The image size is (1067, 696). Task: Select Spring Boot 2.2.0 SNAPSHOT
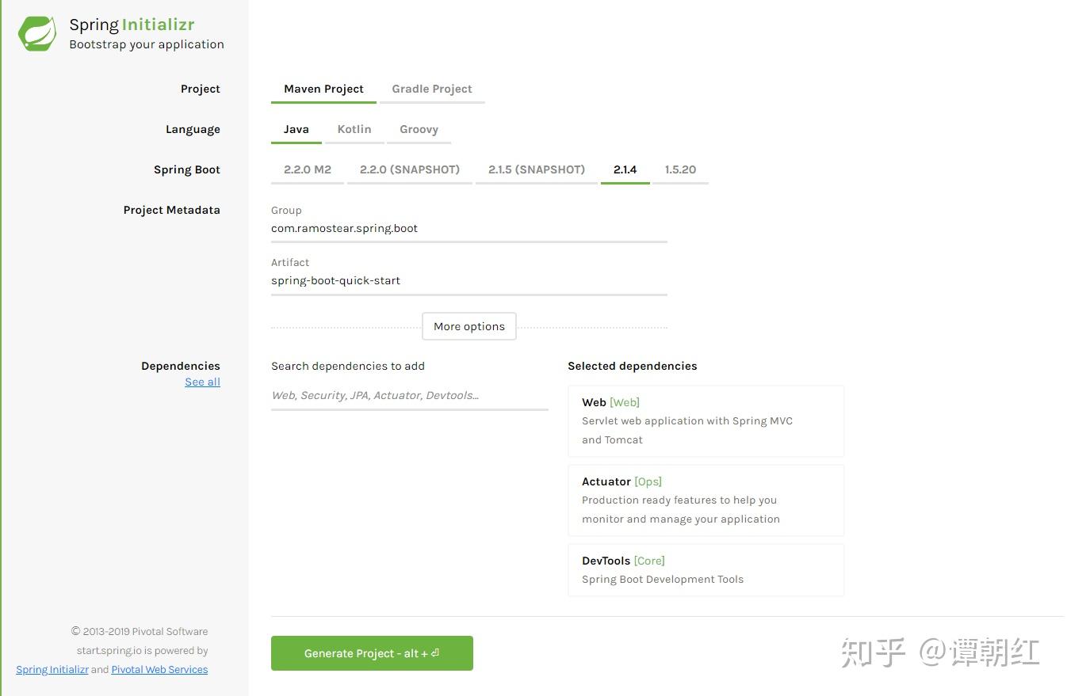coord(409,169)
